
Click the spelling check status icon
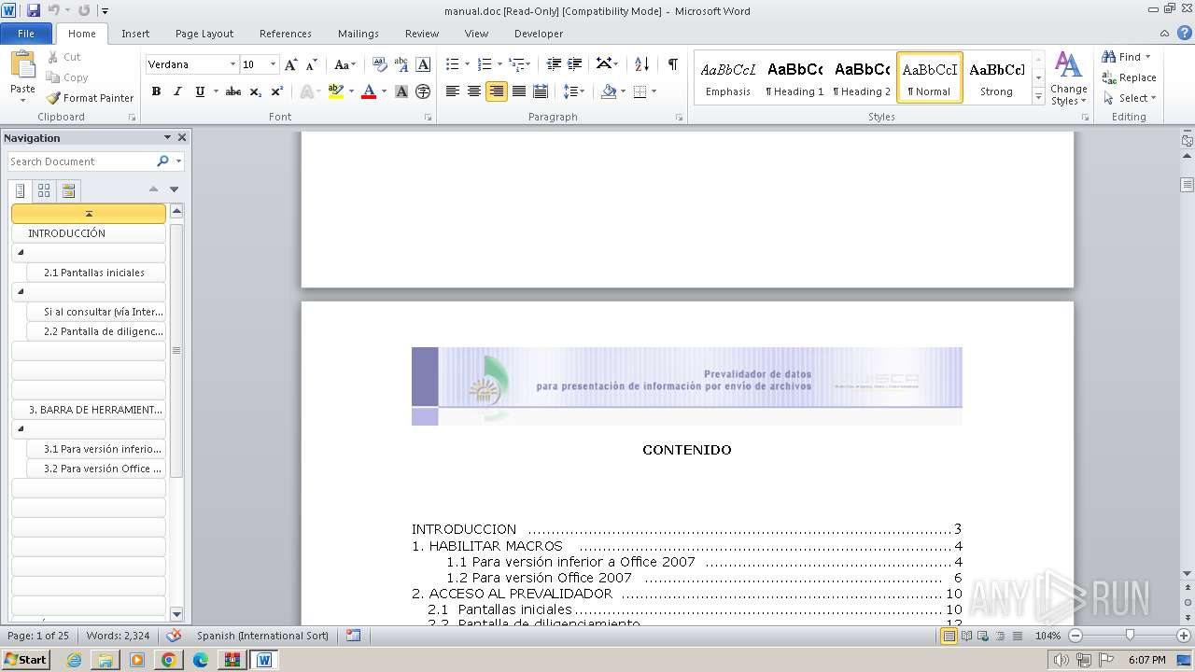pyautogui.click(x=174, y=636)
